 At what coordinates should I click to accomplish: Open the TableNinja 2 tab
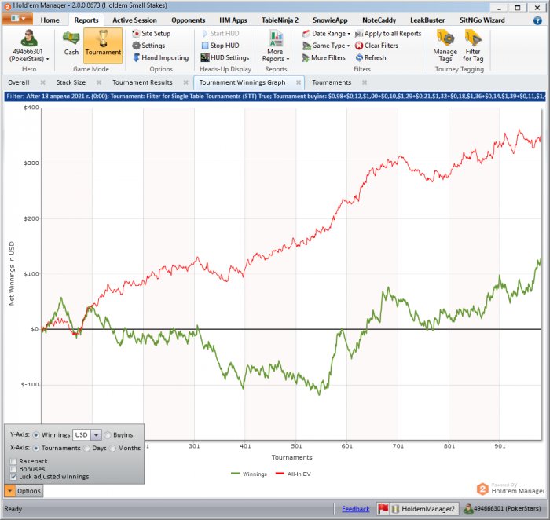[280, 20]
